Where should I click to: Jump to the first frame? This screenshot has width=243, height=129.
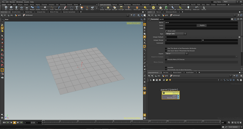click(4, 123)
